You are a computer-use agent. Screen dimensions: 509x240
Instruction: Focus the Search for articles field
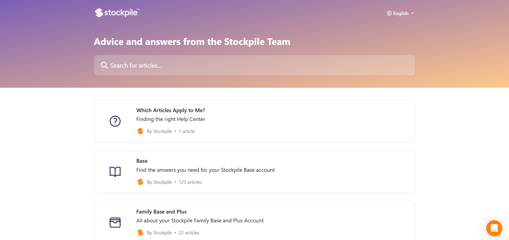254,65
